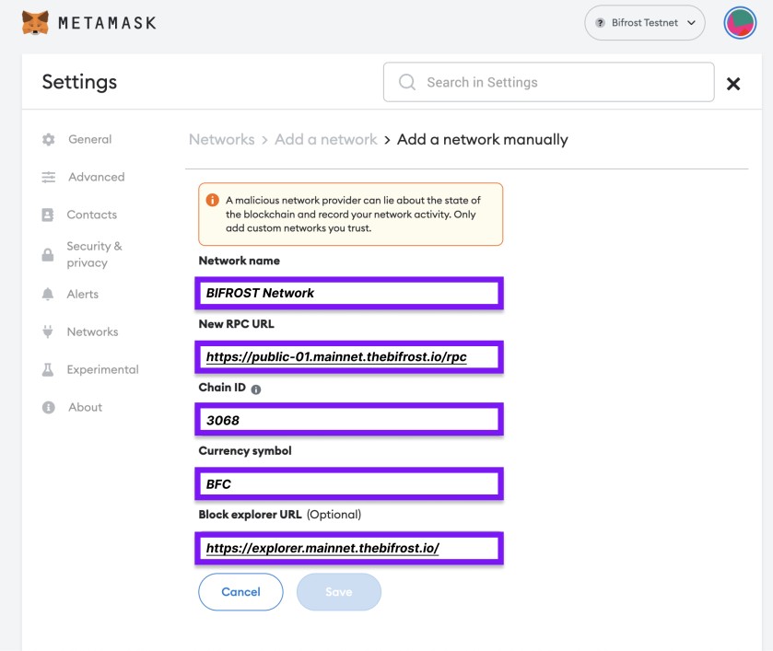Click the MetaMask fox logo
The width and height of the screenshot is (773, 651).
click(x=35, y=22)
